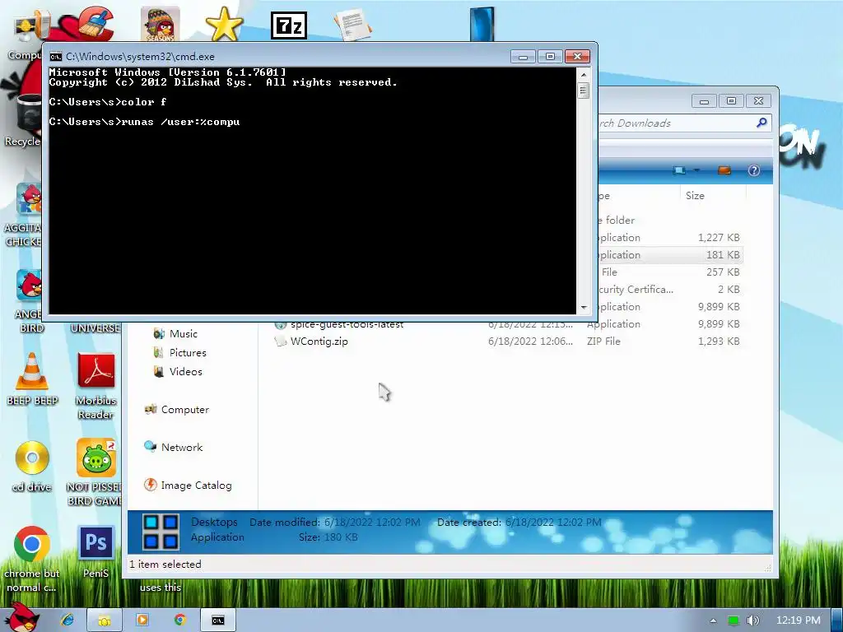Open Internet Explorer from the taskbar
The height and width of the screenshot is (632, 843).
tap(68, 620)
